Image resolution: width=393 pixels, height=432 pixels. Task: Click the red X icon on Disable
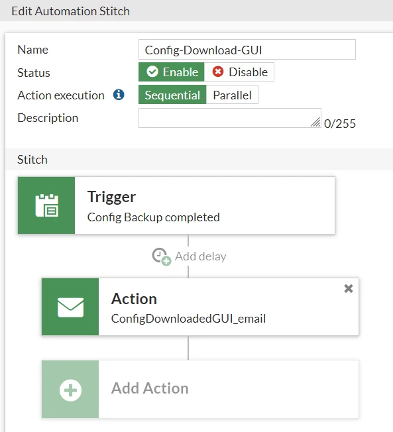click(218, 72)
